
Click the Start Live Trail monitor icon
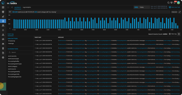pyautogui.click(x=170, y=7)
